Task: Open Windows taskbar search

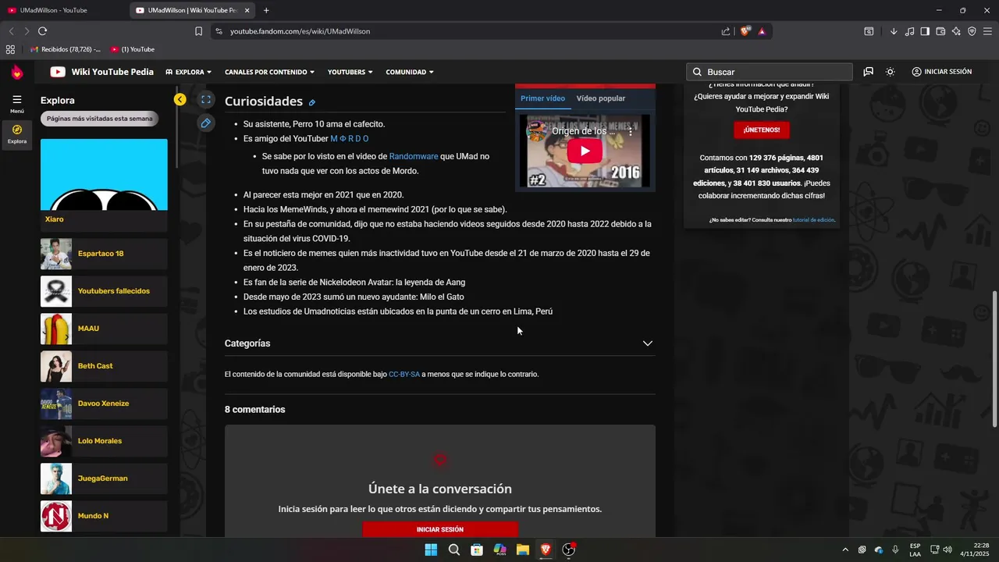Action: 454,550
